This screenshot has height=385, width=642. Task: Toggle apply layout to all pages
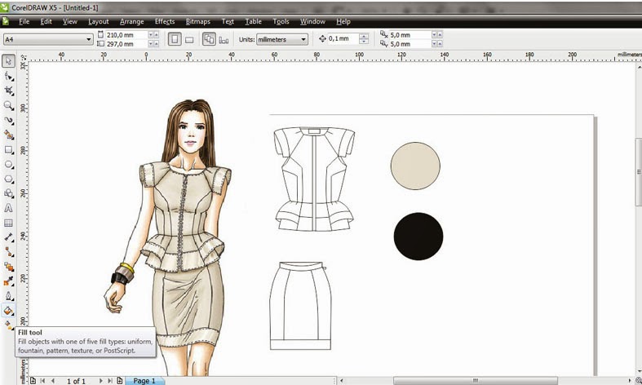tap(209, 39)
